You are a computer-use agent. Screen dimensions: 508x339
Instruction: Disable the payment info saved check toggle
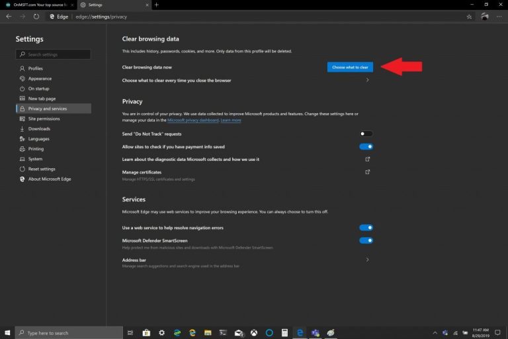point(366,146)
